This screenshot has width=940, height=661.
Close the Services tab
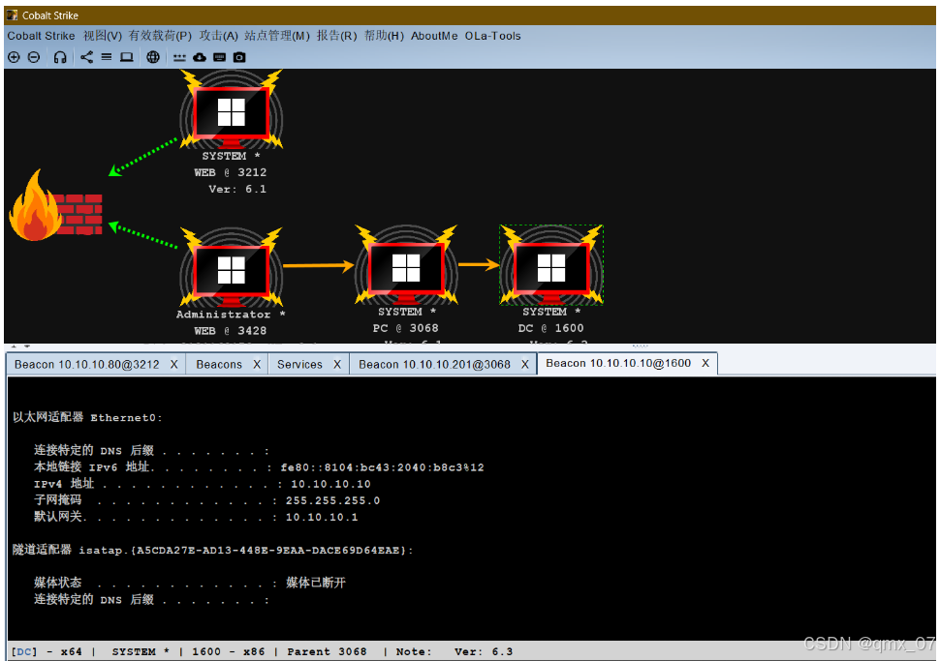point(337,365)
